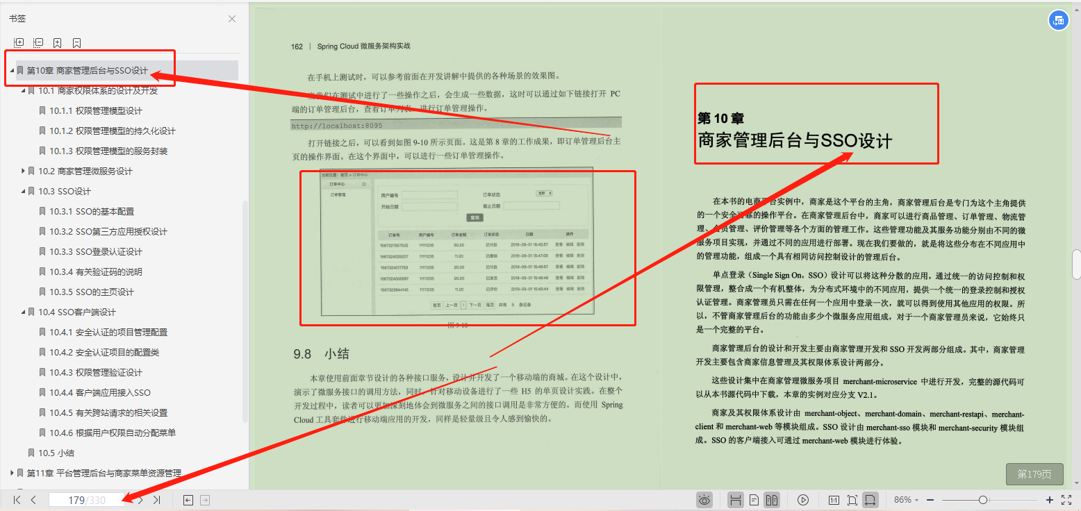Open bookmark 10.3.5 SSO的主页设计
1081x511 pixels.
tap(92, 292)
